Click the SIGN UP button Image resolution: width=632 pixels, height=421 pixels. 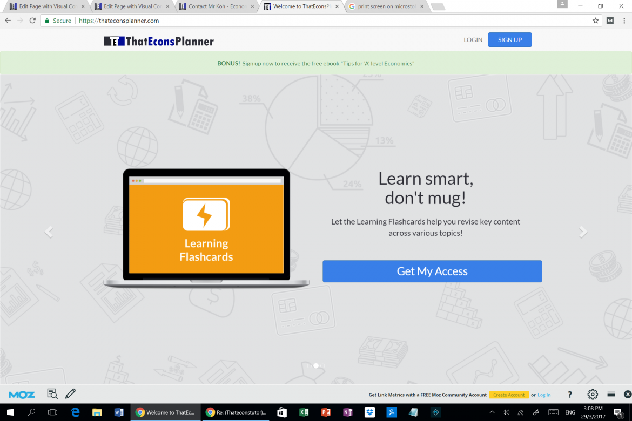coord(510,40)
